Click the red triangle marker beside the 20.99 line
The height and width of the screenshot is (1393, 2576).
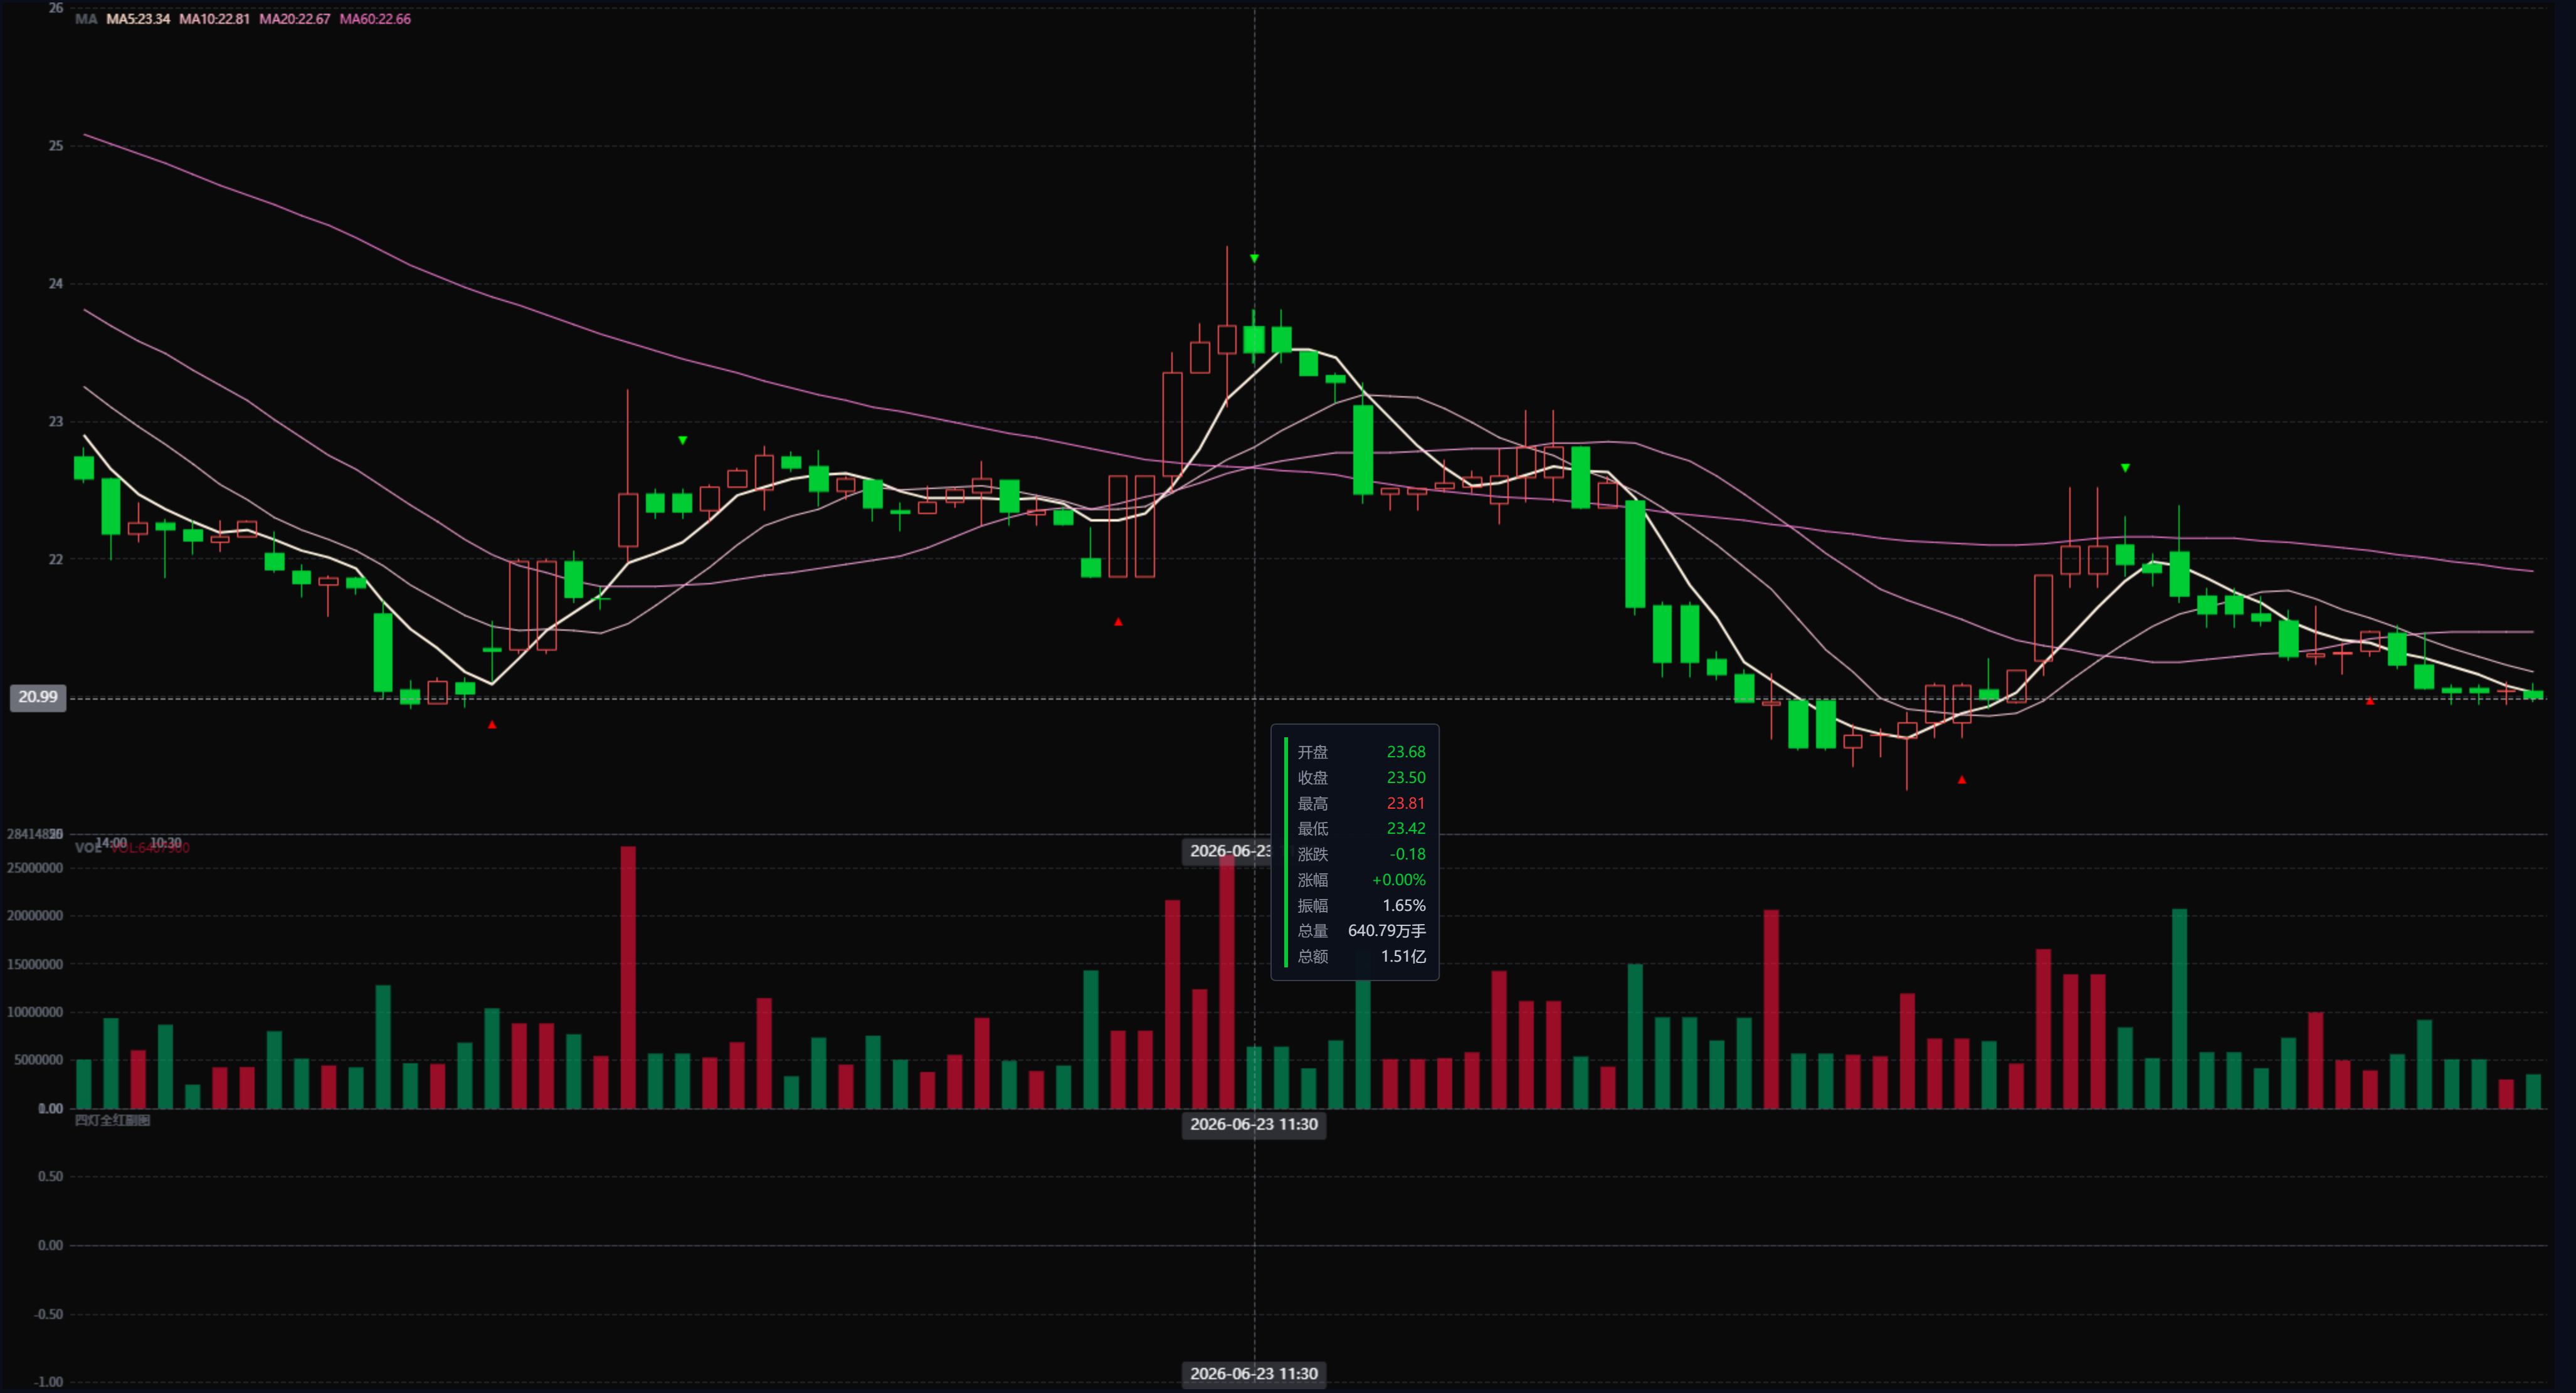(2369, 701)
